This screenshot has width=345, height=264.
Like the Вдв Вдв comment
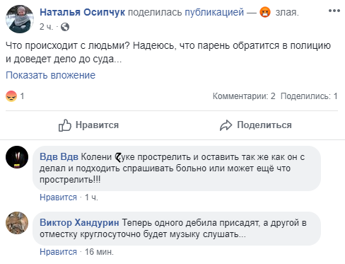tap(58, 197)
